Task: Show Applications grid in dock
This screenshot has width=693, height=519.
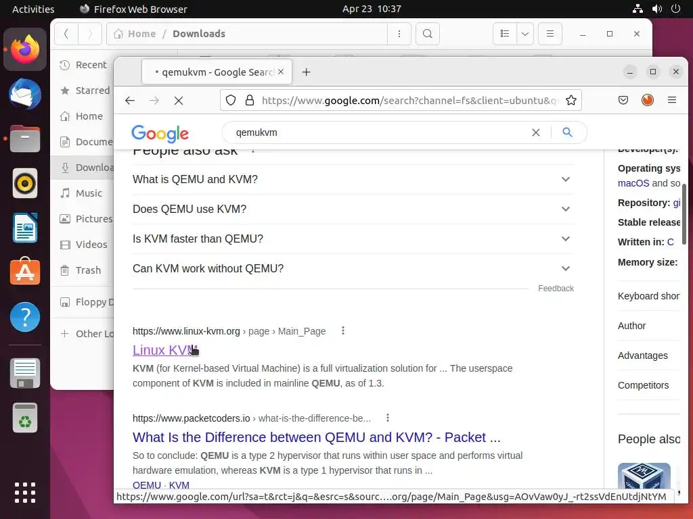Action: (25, 493)
